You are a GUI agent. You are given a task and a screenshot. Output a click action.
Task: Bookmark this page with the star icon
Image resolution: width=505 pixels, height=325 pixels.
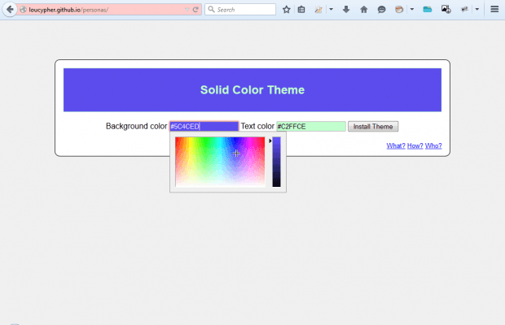[x=287, y=10]
